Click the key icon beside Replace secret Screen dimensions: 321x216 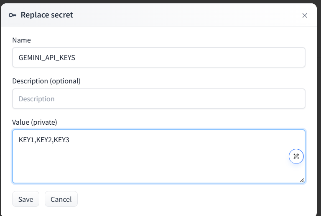pyautogui.click(x=13, y=15)
